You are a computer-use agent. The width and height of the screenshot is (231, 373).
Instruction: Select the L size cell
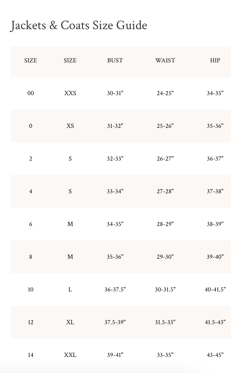pyautogui.click(x=70, y=290)
